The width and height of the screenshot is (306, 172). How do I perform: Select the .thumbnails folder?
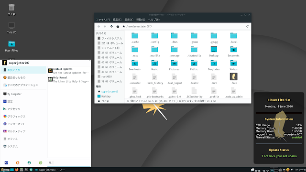click(194, 52)
